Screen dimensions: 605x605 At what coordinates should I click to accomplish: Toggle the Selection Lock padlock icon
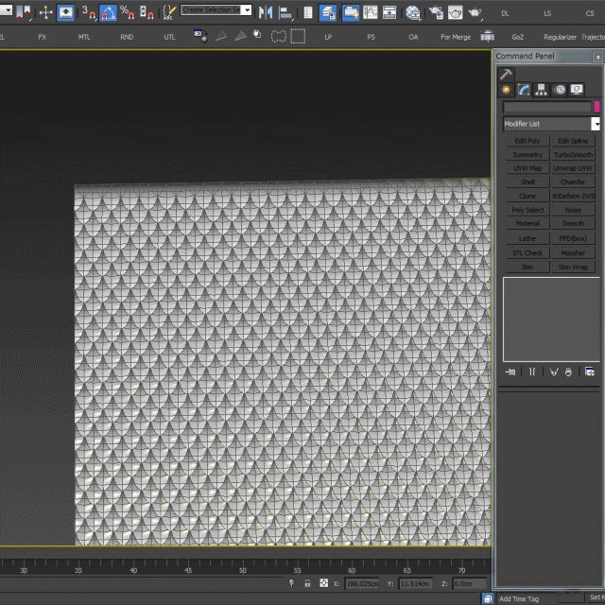pyautogui.click(x=307, y=583)
